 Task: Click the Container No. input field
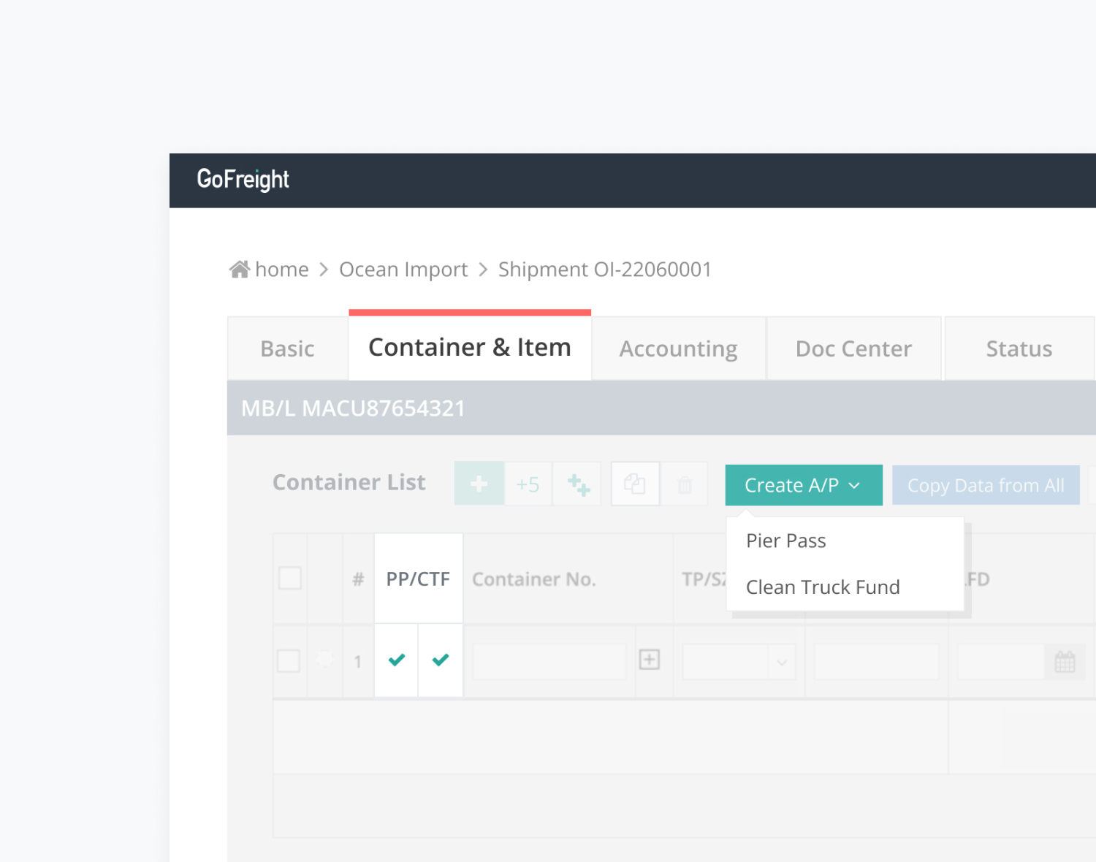tap(549, 662)
